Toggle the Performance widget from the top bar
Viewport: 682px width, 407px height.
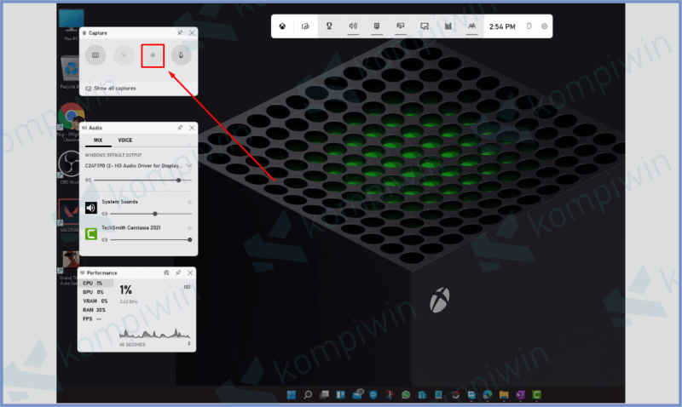(x=401, y=26)
